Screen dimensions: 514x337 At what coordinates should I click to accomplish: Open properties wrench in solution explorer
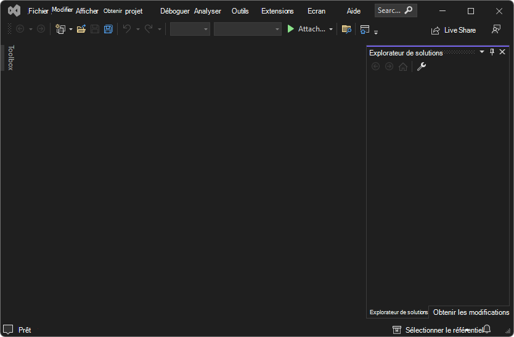click(x=421, y=67)
